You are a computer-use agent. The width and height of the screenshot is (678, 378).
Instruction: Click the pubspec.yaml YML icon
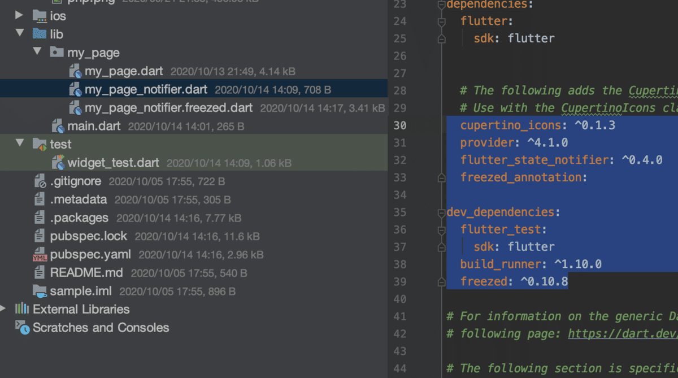[x=40, y=254]
